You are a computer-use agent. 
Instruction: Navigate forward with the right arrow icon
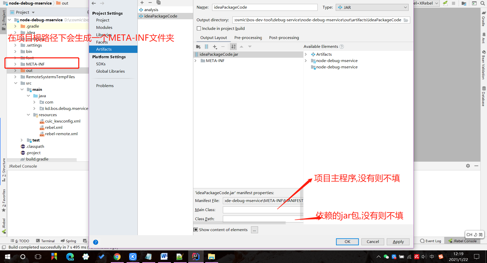(102, 3)
